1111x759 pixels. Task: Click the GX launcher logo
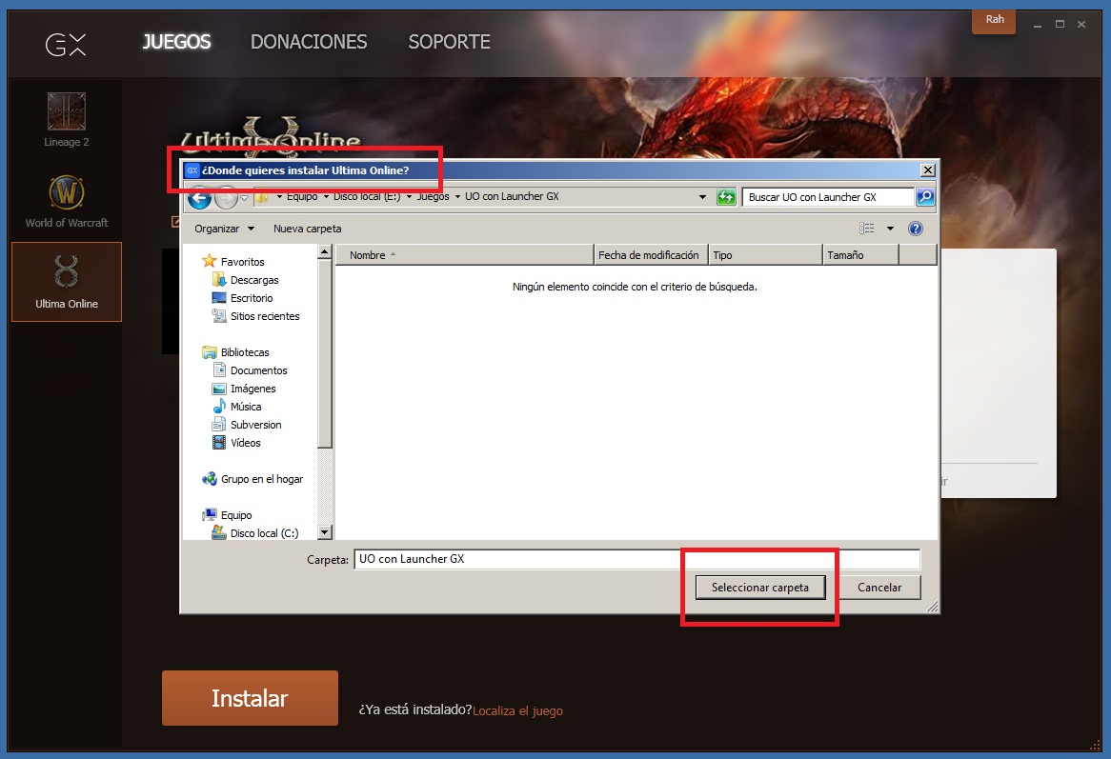pyautogui.click(x=66, y=44)
